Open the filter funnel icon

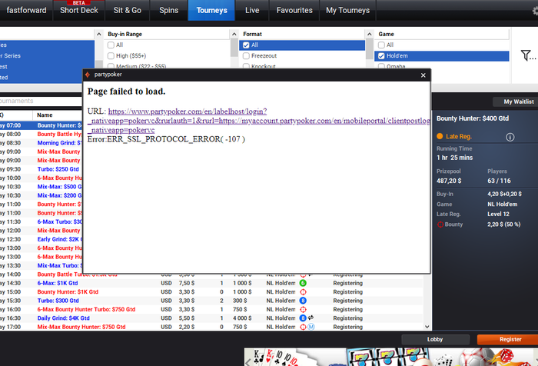pyautogui.click(x=526, y=55)
